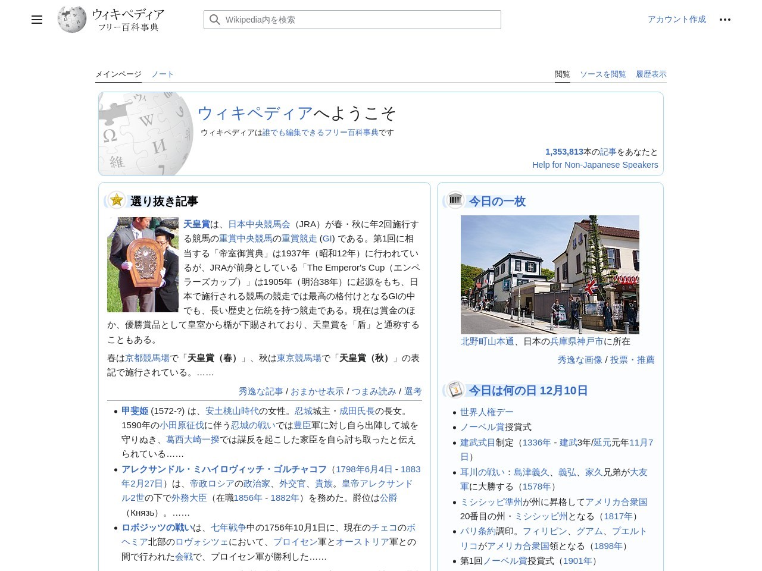Viewport: 762px width, 571px height.
Task: Click the 日本中央競馬会 link
Action: pos(259,224)
